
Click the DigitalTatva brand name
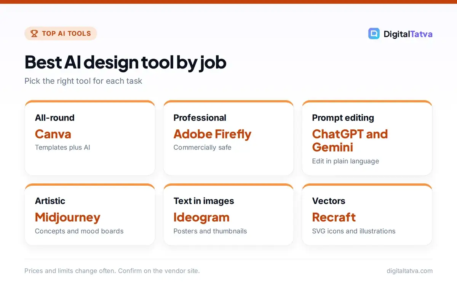coord(408,34)
